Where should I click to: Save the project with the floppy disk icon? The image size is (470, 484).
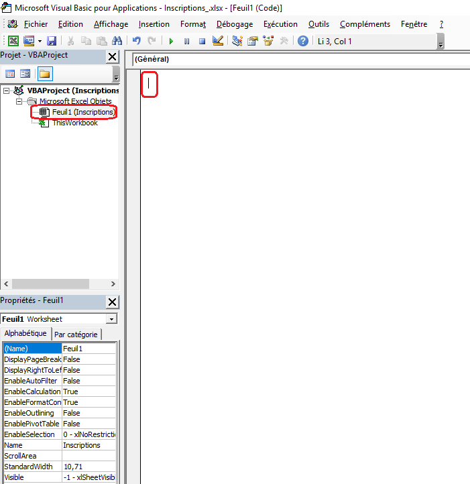coord(52,41)
